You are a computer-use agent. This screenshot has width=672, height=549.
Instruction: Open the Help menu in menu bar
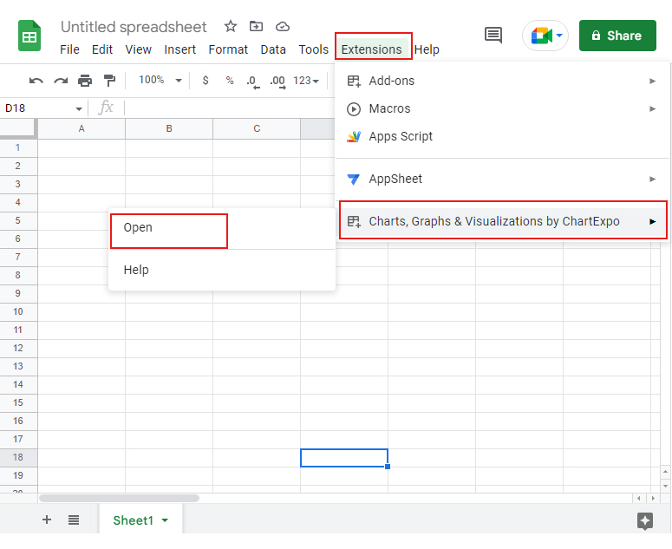(427, 49)
